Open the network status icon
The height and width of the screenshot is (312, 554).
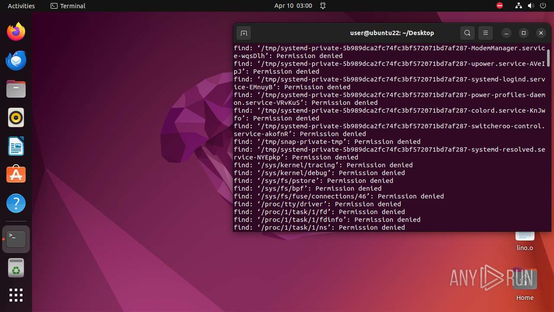click(519, 6)
